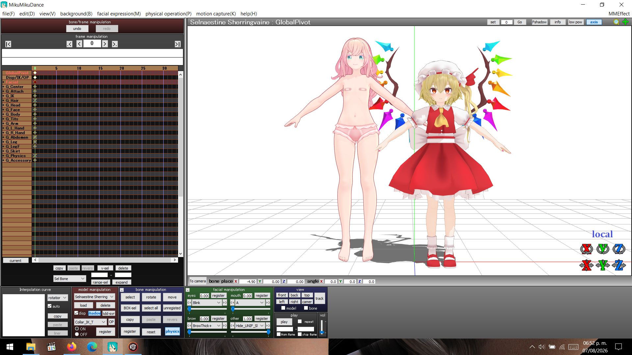The width and height of the screenshot is (632, 355).
Task: Open the Blink eyes morph dropdown
Action: pyautogui.click(x=206, y=302)
